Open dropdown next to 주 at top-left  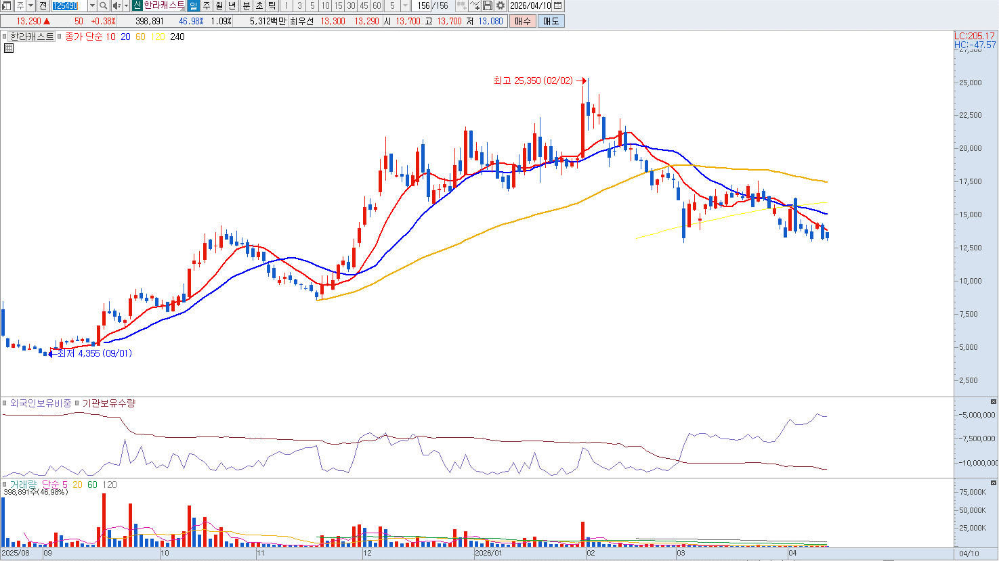pyautogui.click(x=30, y=5)
